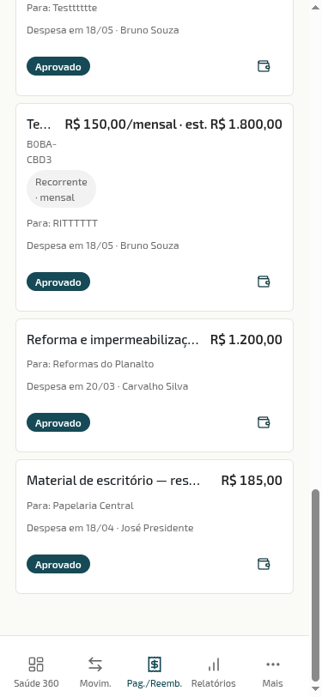Open the Saúde 360 dashboard icon
322x697 pixels.
[36, 664]
